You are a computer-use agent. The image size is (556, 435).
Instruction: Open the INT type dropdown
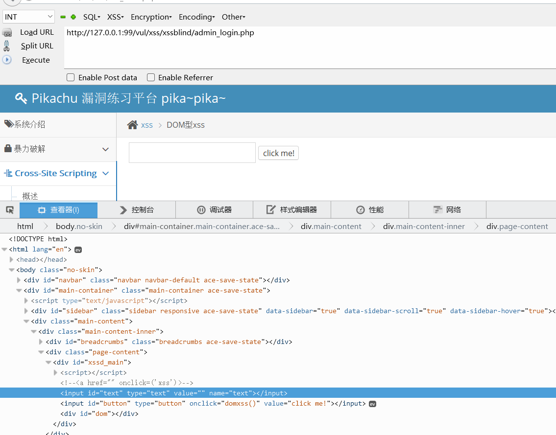[29, 17]
